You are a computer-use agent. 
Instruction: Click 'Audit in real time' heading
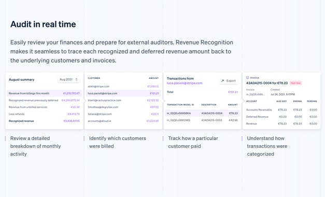point(43,24)
